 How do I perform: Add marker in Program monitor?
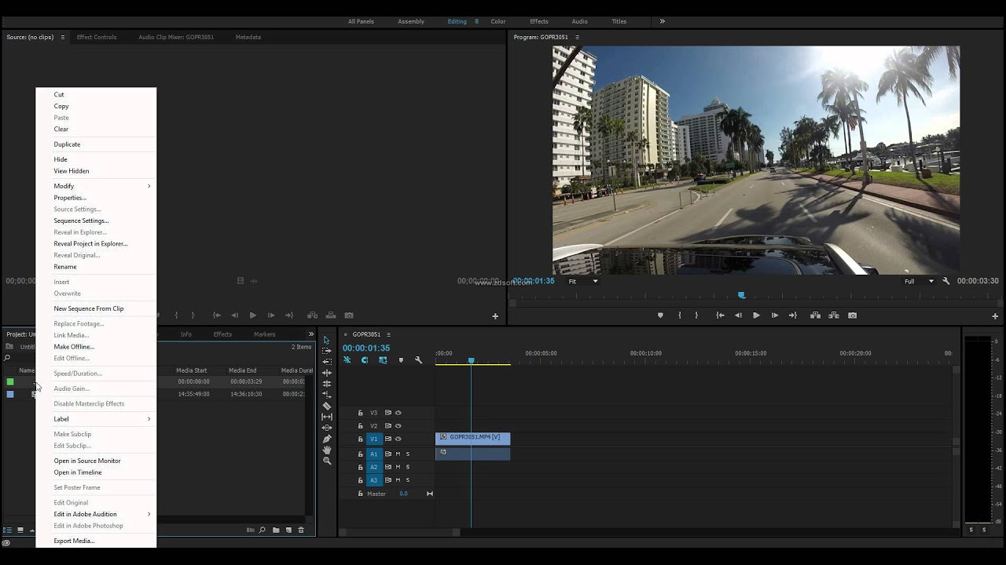660,315
